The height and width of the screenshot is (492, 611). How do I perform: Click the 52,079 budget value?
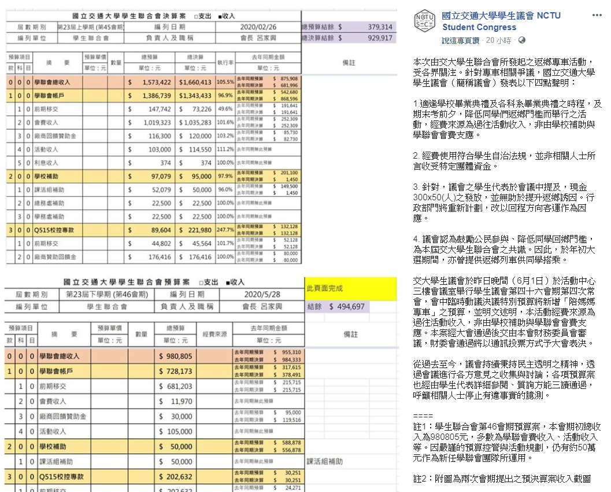161,190
